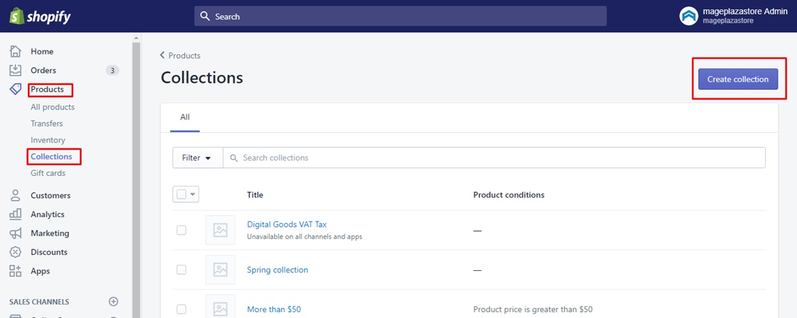
Task: Open Analytics in the sidebar
Action: pos(47,214)
